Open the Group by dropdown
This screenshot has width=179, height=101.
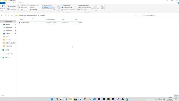pyautogui.click(x=66, y=6)
